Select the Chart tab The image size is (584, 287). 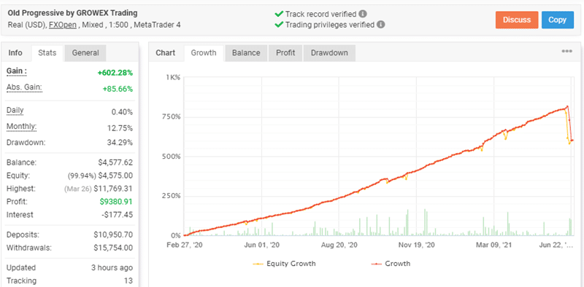(166, 52)
